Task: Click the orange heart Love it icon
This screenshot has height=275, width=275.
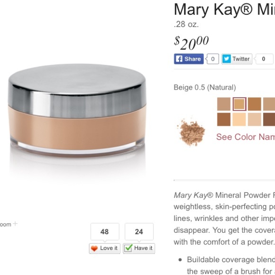Action: 94,248
